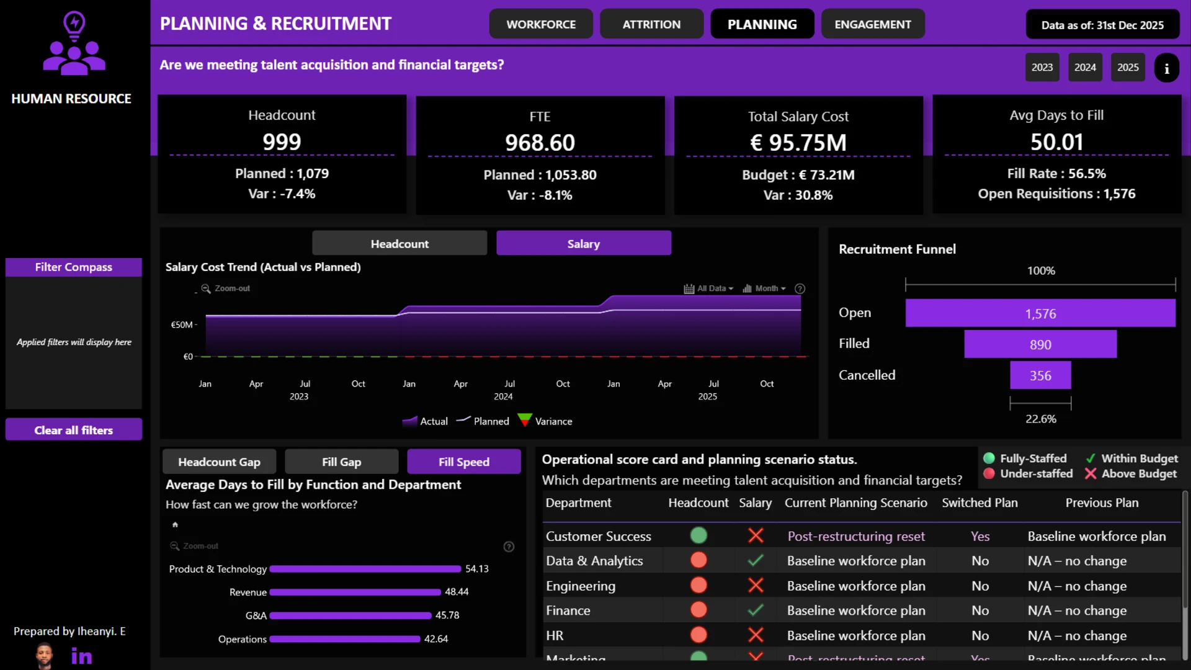Screen dimensions: 1191x670
Task: Click the Product & Technology bar
Action: [x=365, y=569]
